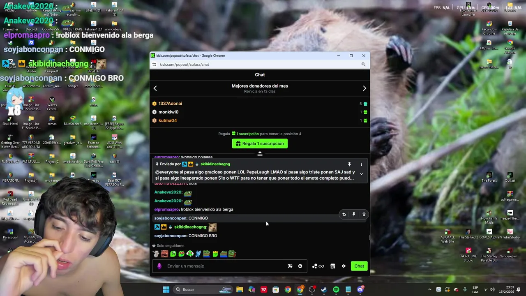Select VTube Studio desktop icon

510,234
